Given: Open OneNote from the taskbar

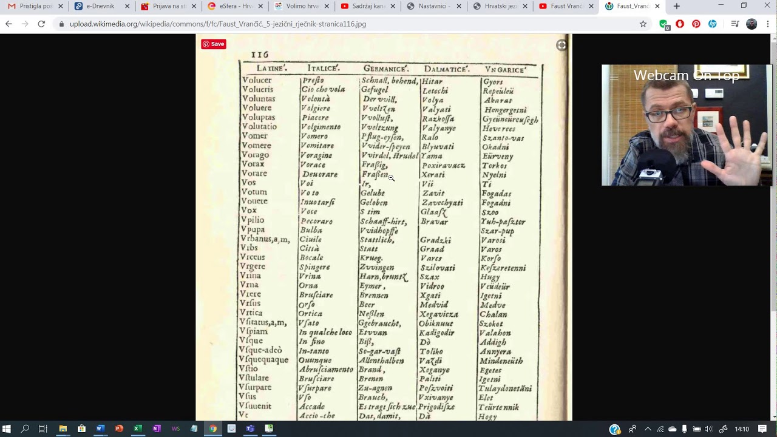Looking at the screenshot, I should click(x=157, y=429).
